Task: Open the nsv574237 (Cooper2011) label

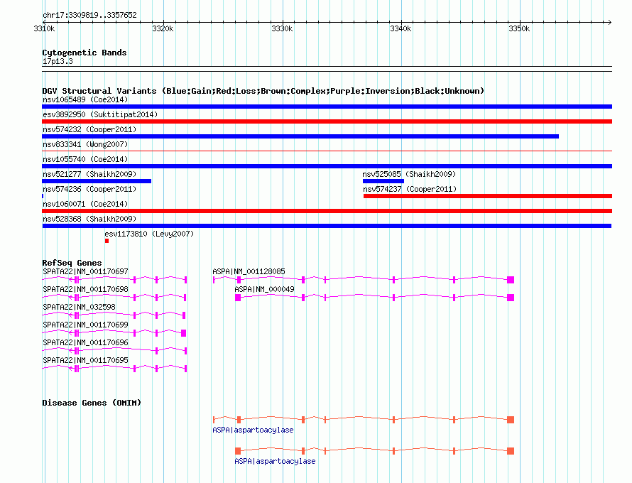Action: click(410, 189)
